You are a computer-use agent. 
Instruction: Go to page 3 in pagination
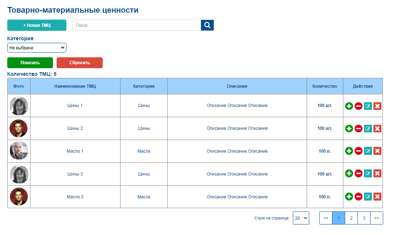click(364, 218)
